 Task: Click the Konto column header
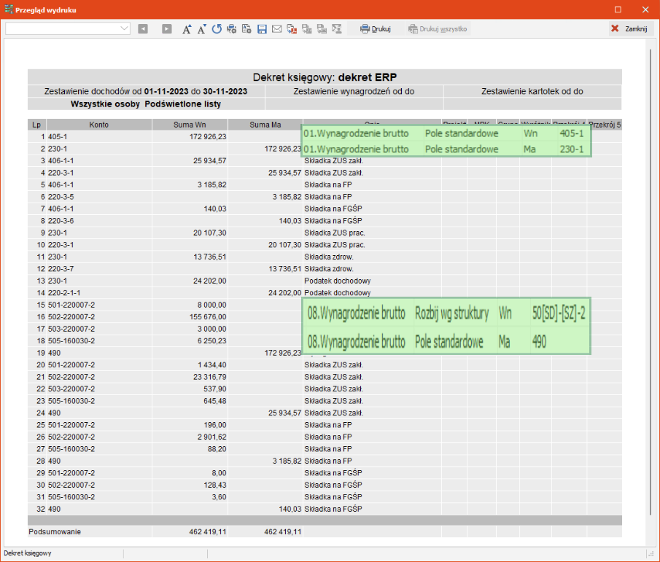pyautogui.click(x=99, y=125)
